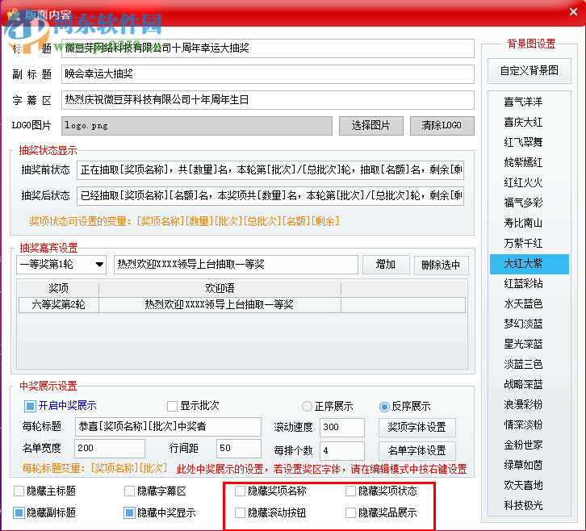Click the 每排个数 field showing 4

tap(342, 450)
